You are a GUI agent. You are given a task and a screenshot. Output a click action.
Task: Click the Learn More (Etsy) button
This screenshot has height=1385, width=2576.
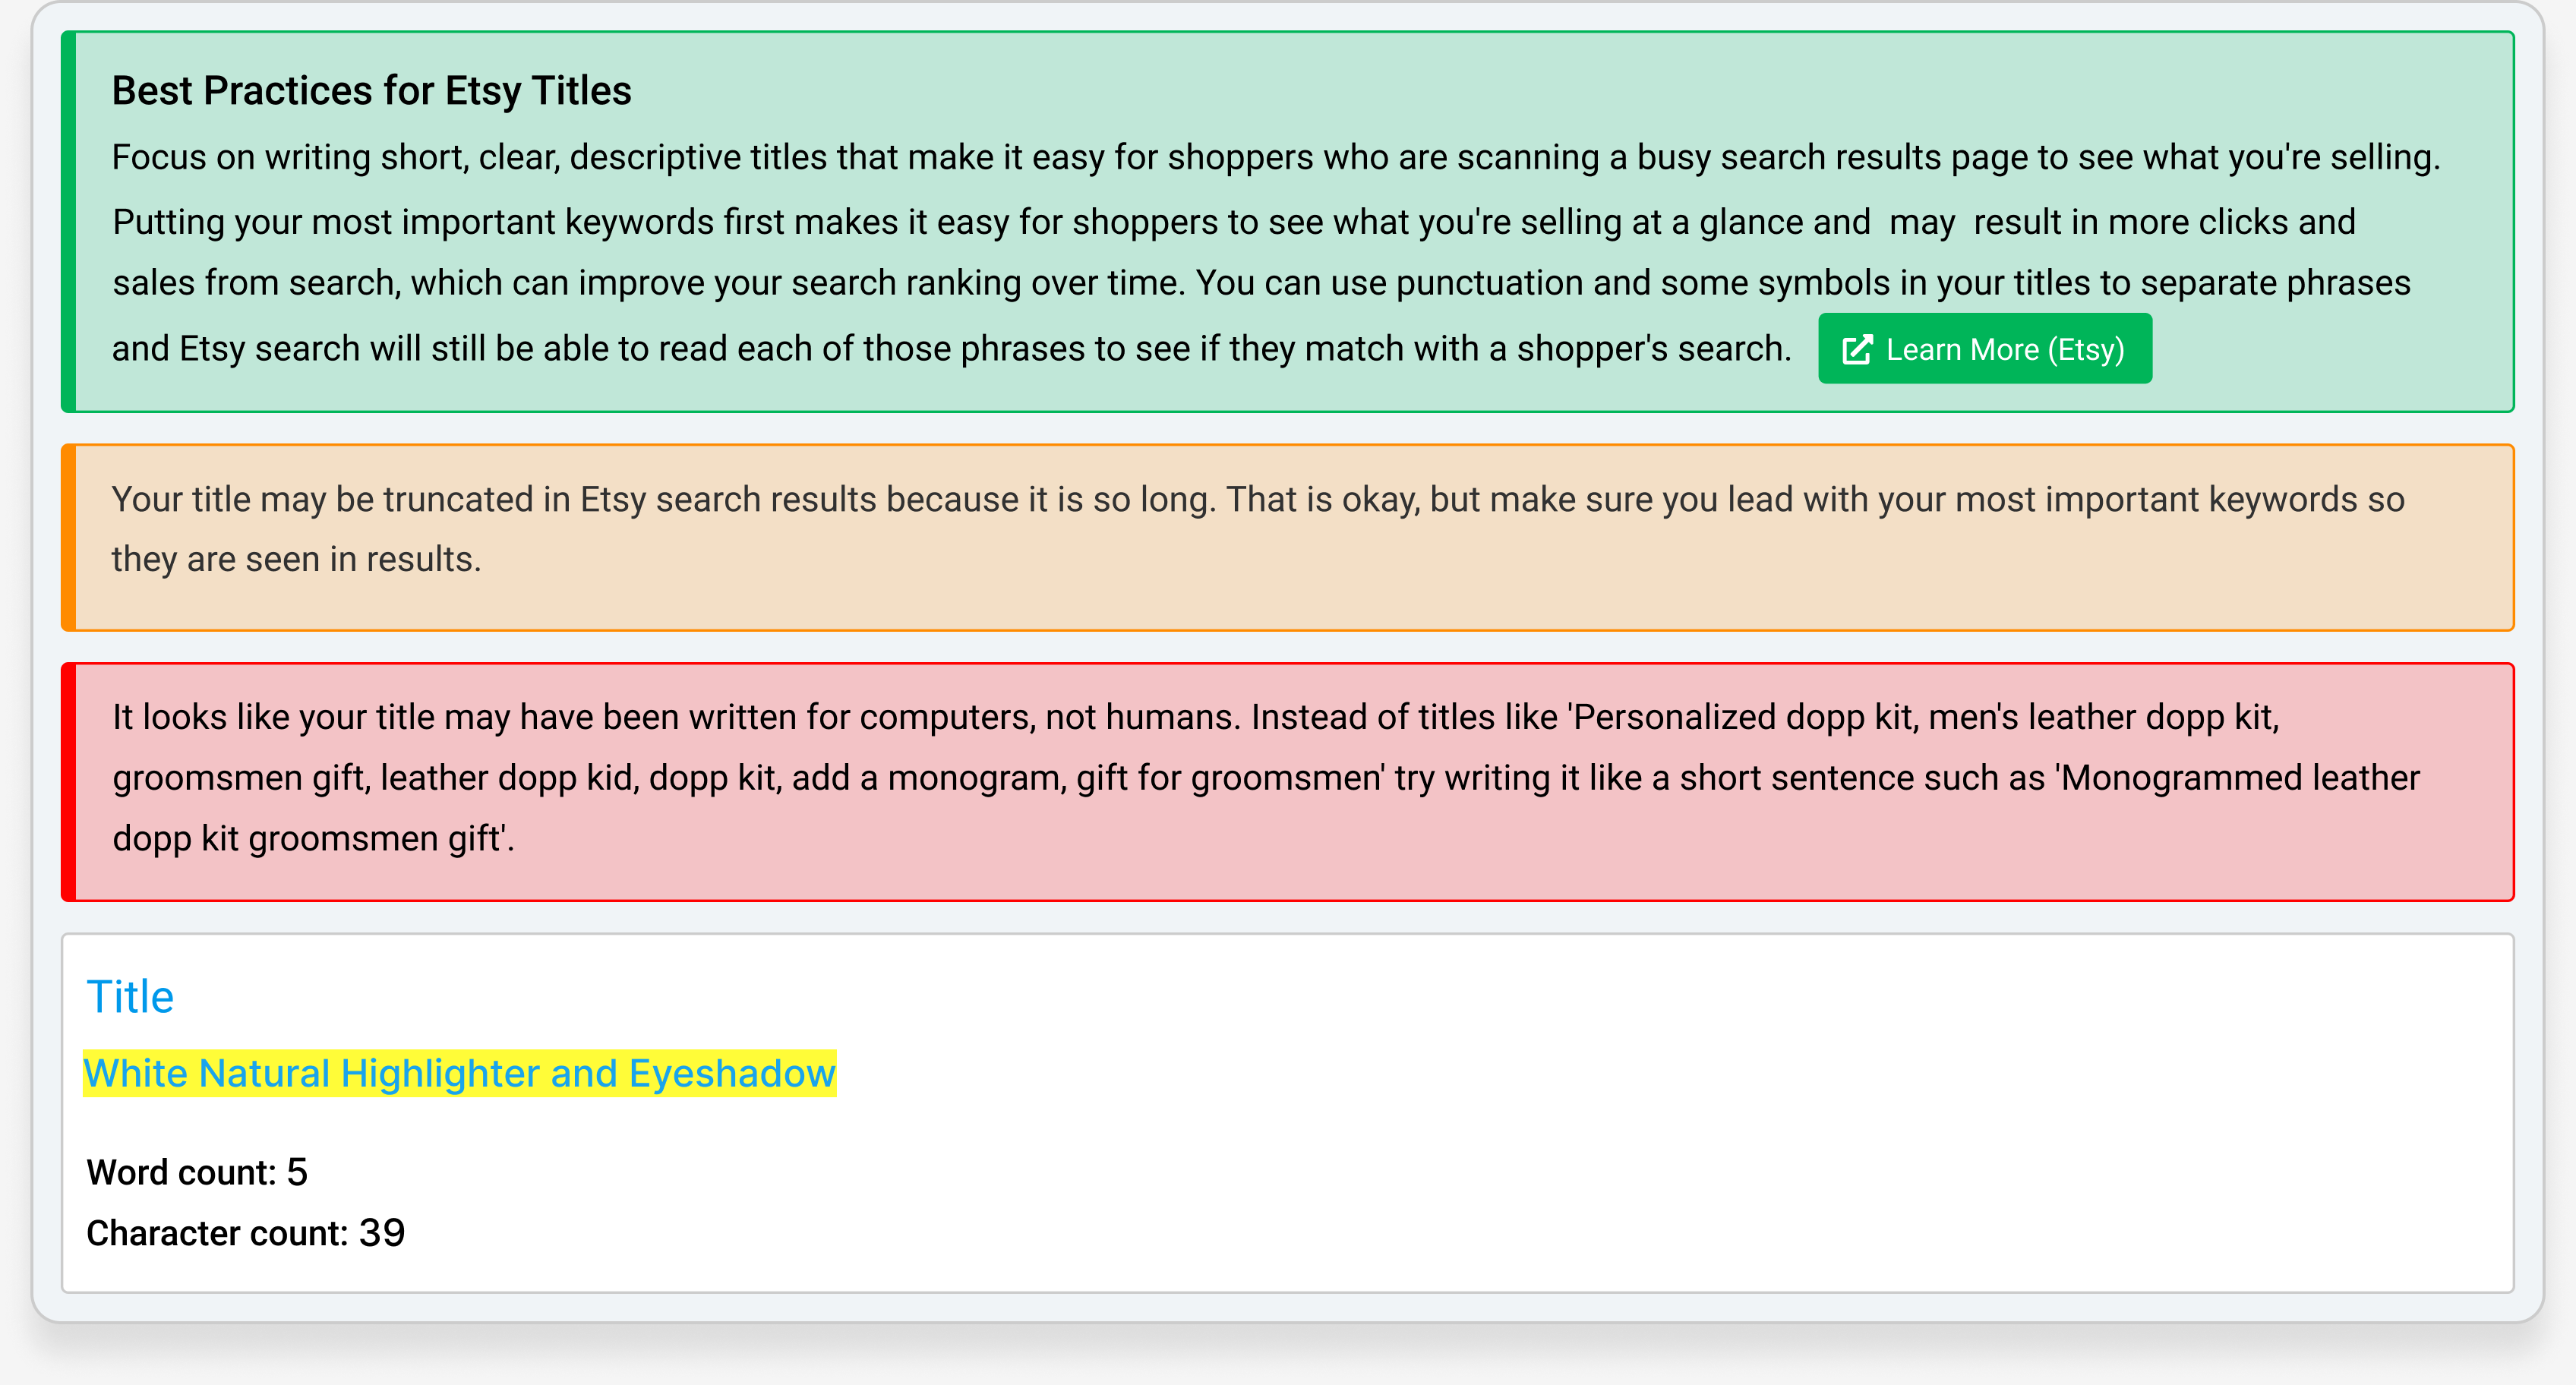click(x=1984, y=349)
